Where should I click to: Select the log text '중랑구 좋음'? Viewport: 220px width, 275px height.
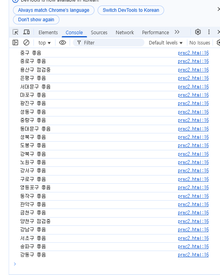point(33,120)
